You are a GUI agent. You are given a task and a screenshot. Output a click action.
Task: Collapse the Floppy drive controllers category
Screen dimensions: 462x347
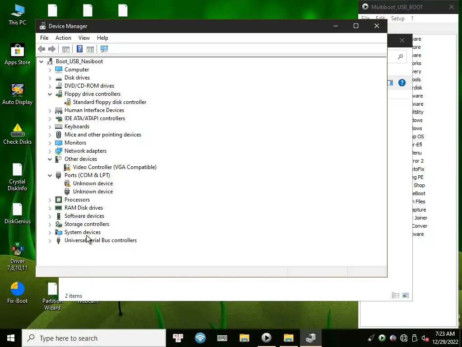[50, 94]
